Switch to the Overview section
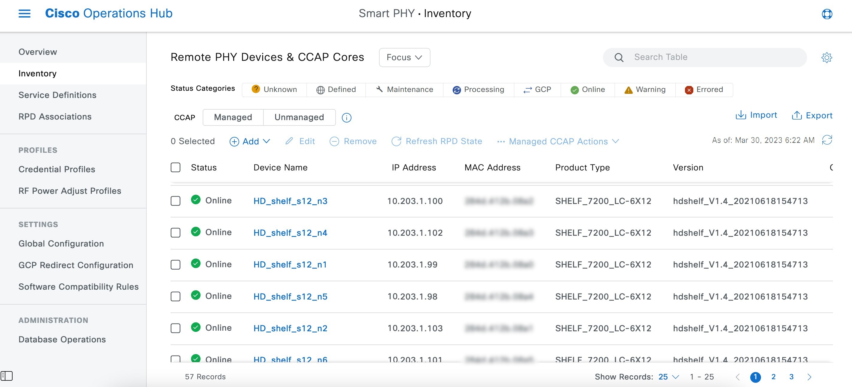This screenshot has width=852, height=387. point(37,52)
